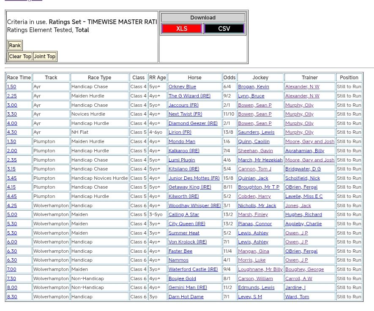The width and height of the screenshot is (374, 311).
Task: Open the 8.30 race time link
Action: pyautogui.click(x=12, y=297)
